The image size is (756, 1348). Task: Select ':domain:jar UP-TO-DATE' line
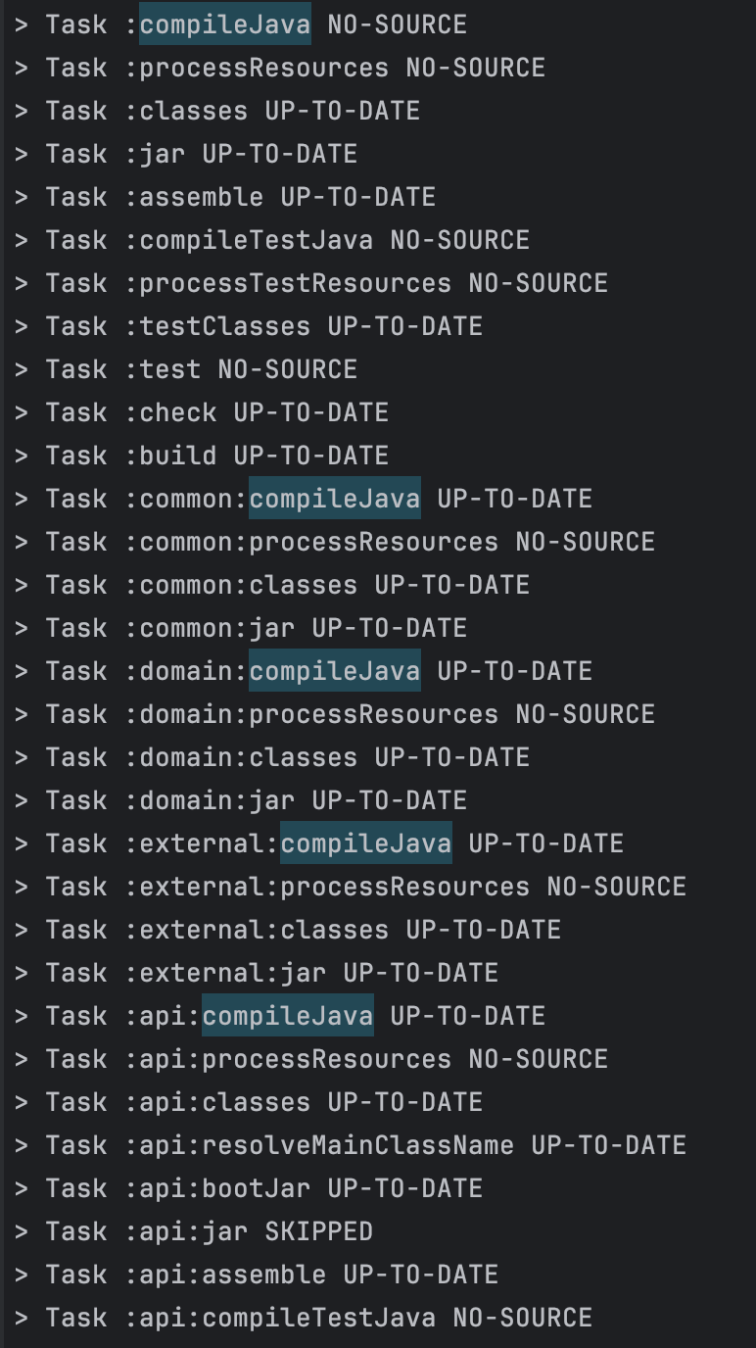click(241, 800)
